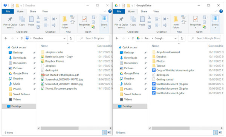Viewport: 226px width, 137px height.
Task: Open View tab in Google Drive window
Action: (x=156, y=11)
